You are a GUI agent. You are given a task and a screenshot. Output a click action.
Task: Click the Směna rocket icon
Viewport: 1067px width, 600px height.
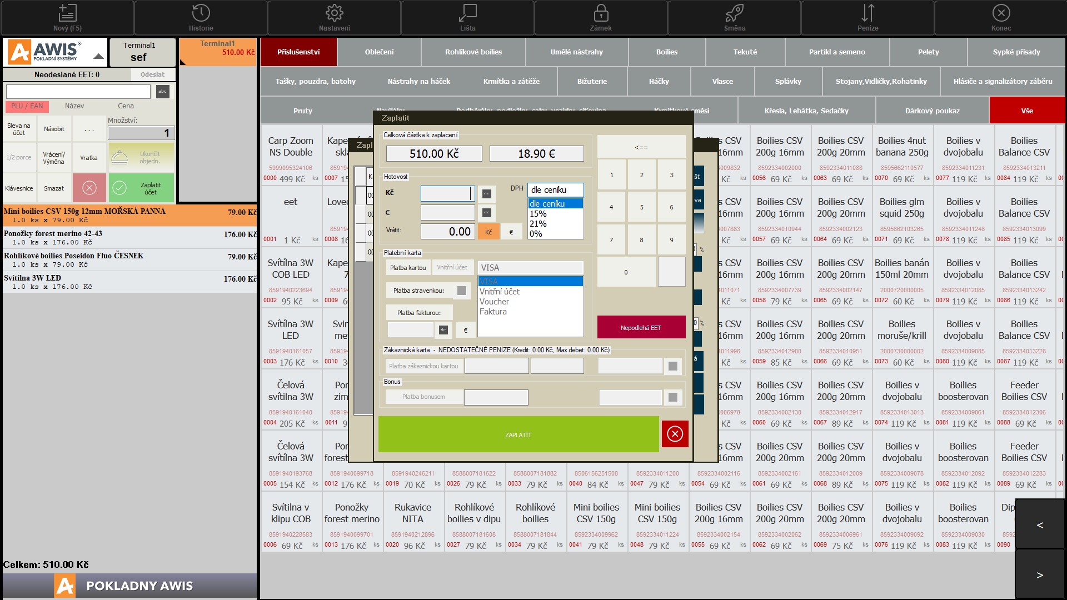pyautogui.click(x=734, y=13)
